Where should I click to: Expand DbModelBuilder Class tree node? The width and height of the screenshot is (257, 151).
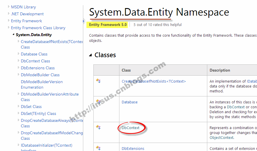click(19, 74)
